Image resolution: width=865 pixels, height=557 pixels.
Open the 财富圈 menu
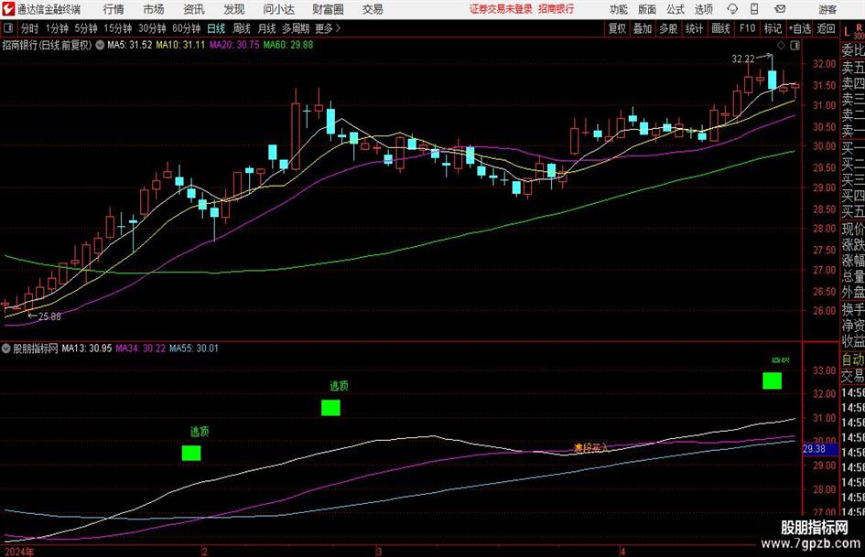(328, 9)
